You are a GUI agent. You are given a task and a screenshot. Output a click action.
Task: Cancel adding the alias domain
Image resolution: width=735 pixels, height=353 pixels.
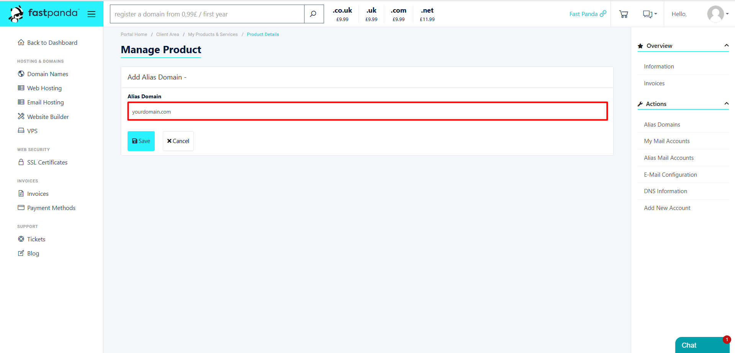point(178,141)
